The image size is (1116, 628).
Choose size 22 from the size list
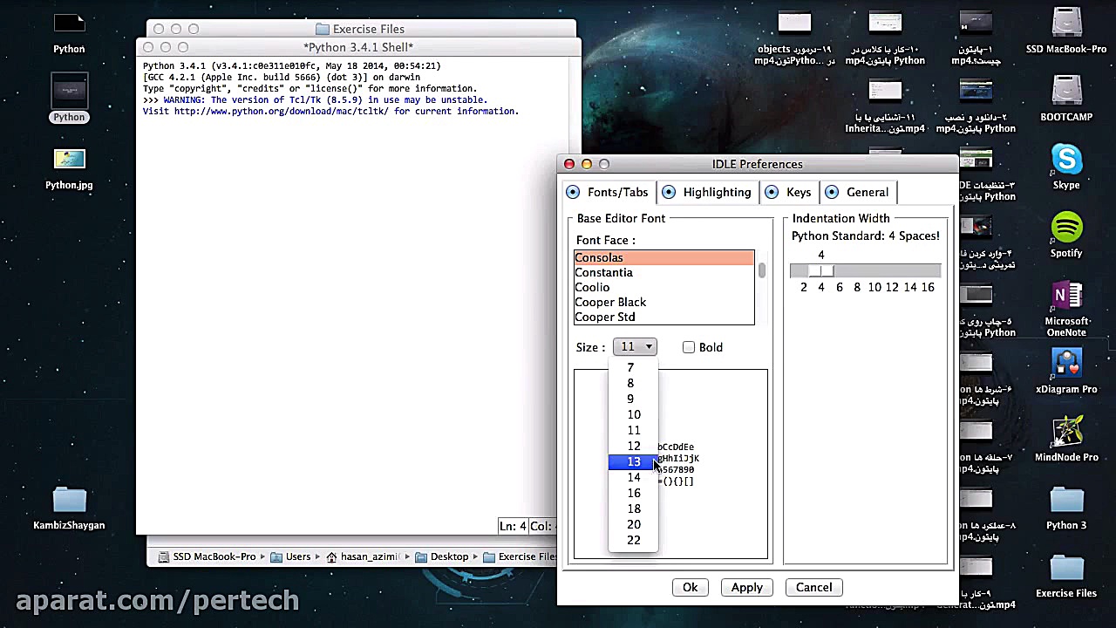(633, 540)
